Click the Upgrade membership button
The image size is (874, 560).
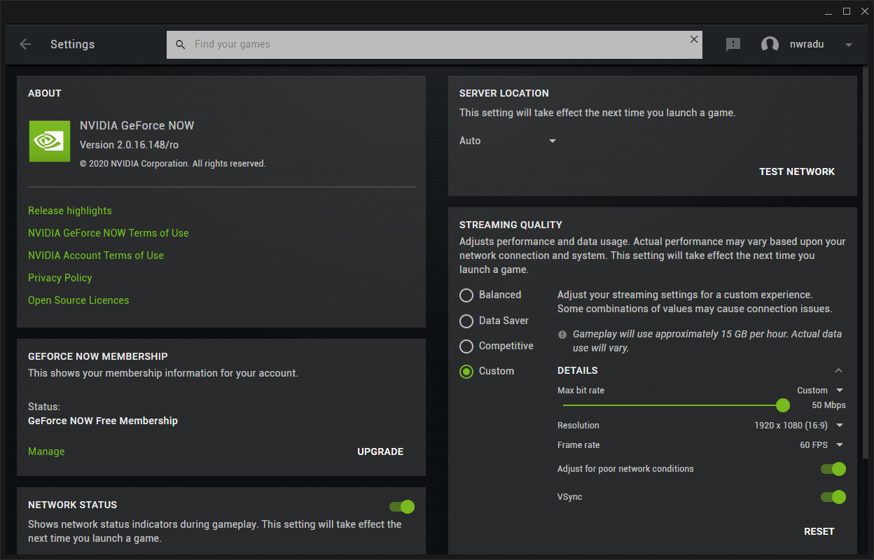pyautogui.click(x=380, y=451)
